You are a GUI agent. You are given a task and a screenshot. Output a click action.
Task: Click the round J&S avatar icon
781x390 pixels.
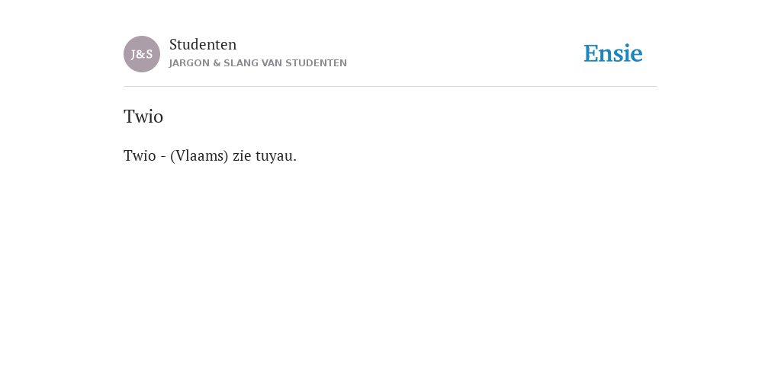coord(142,54)
